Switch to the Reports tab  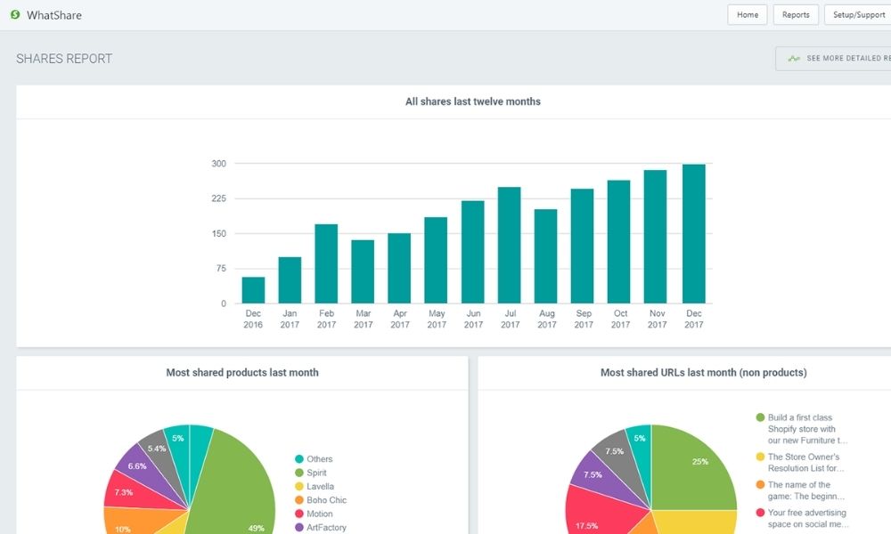click(795, 14)
